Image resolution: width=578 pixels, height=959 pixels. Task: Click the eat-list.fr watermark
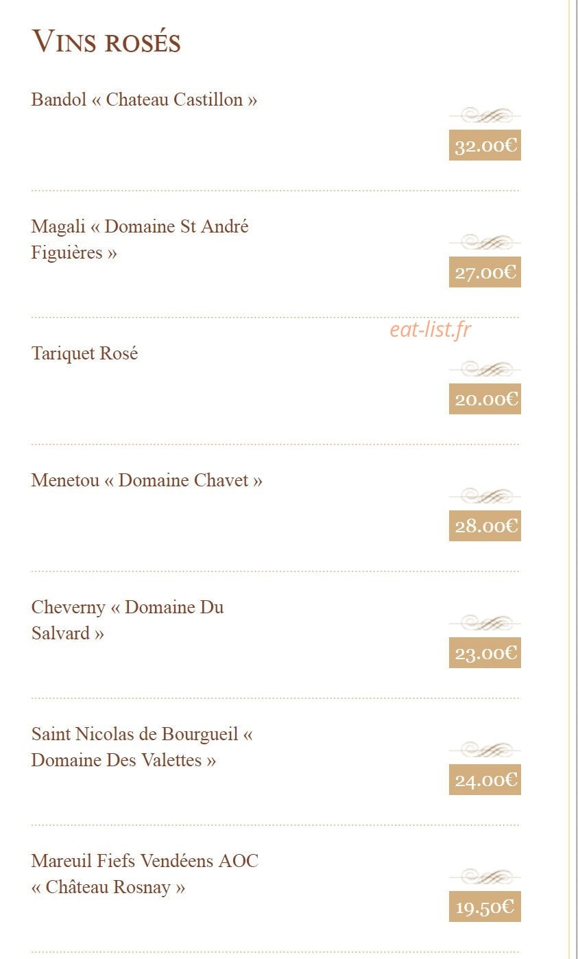coord(431,330)
